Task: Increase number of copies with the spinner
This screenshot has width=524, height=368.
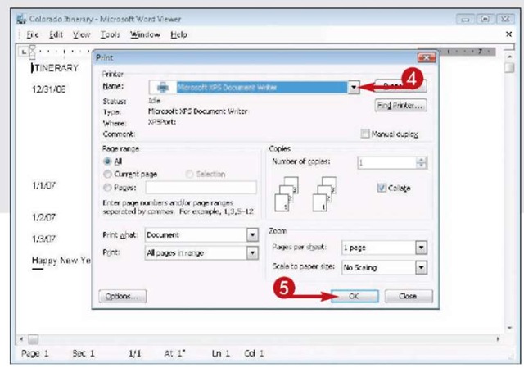Action: coord(422,160)
